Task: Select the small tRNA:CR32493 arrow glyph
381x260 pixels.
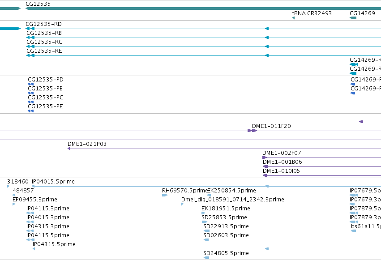Action: point(294,18)
